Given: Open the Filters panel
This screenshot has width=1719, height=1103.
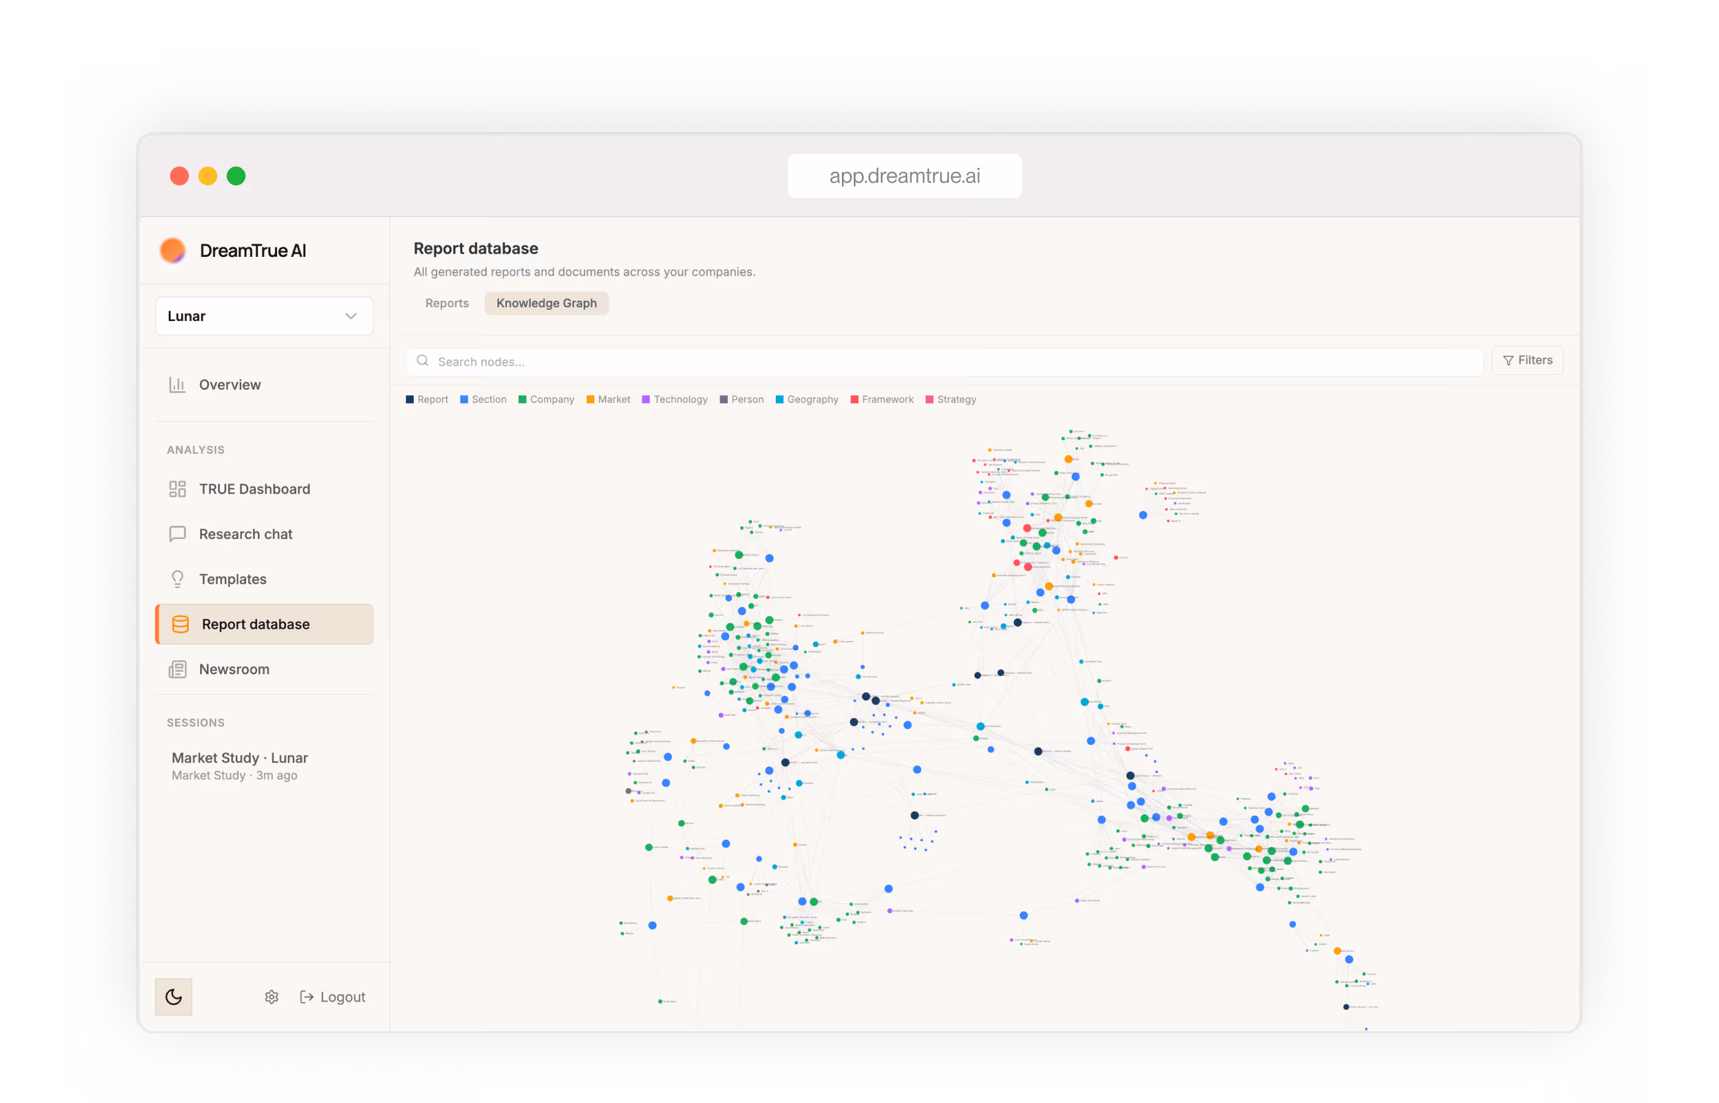Looking at the screenshot, I should pos(1527,360).
